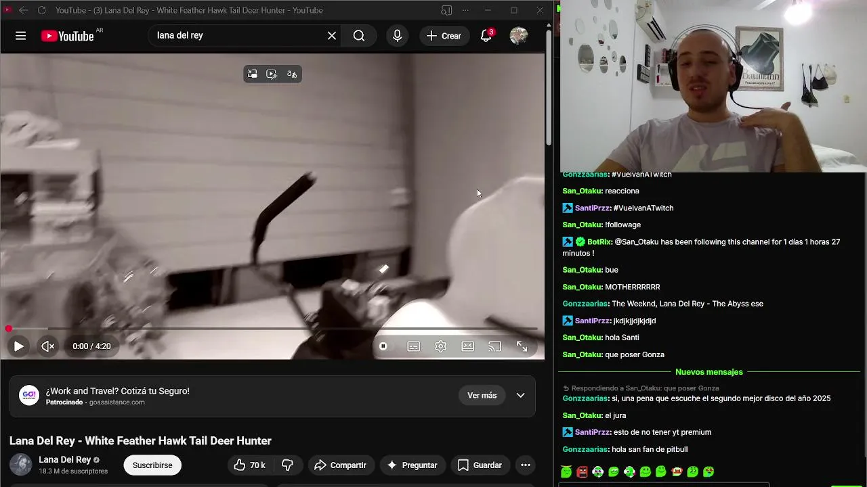This screenshot has width=867, height=487.
Task: Go back with the browser back arrow
Action: pos(23,10)
